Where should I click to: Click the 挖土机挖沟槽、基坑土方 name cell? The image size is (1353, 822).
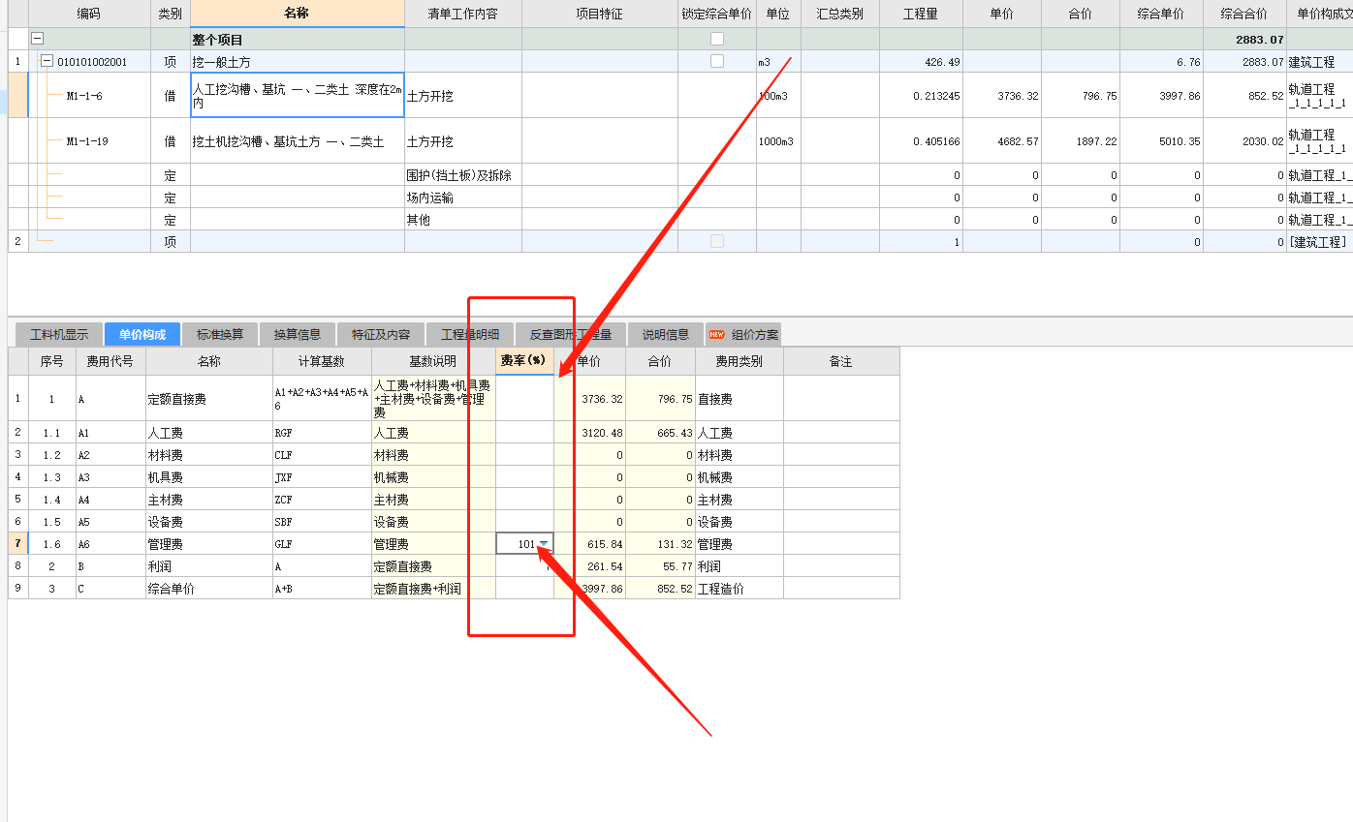pos(298,141)
